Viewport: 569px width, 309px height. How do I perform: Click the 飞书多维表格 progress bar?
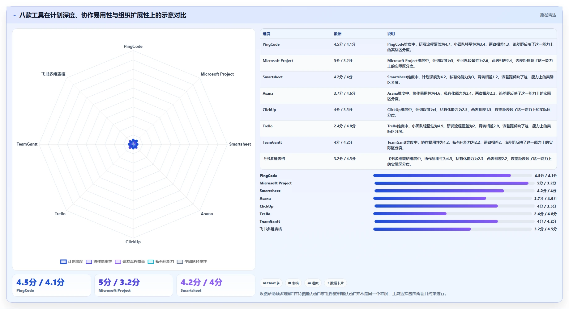pyautogui.click(x=452, y=229)
